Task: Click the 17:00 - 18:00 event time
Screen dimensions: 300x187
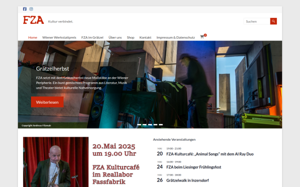Action: click(173, 175)
